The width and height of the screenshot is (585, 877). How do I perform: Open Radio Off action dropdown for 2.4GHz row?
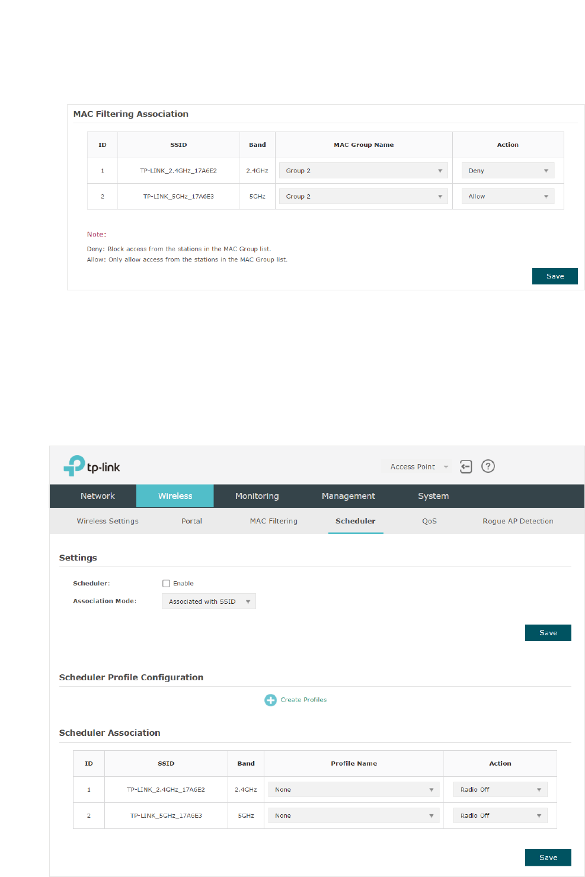coord(500,789)
